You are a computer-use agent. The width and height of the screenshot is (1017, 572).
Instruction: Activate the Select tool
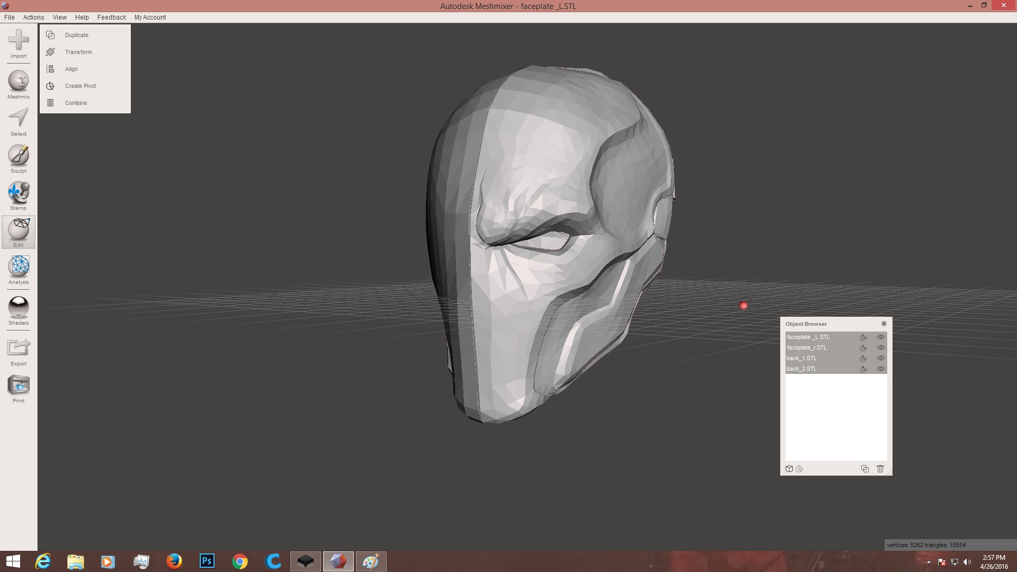click(19, 122)
